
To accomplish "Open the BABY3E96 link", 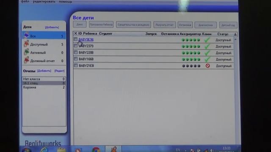I will pos(86,39).
